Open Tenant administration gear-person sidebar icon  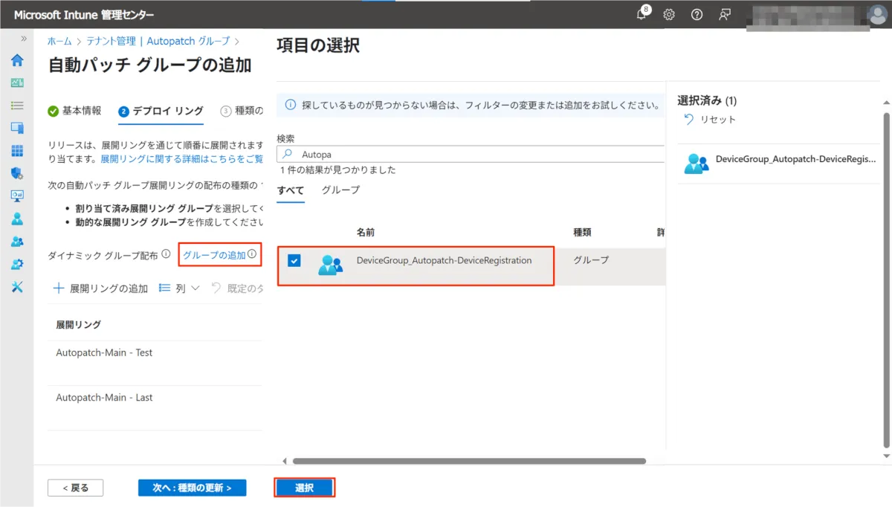click(x=17, y=264)
